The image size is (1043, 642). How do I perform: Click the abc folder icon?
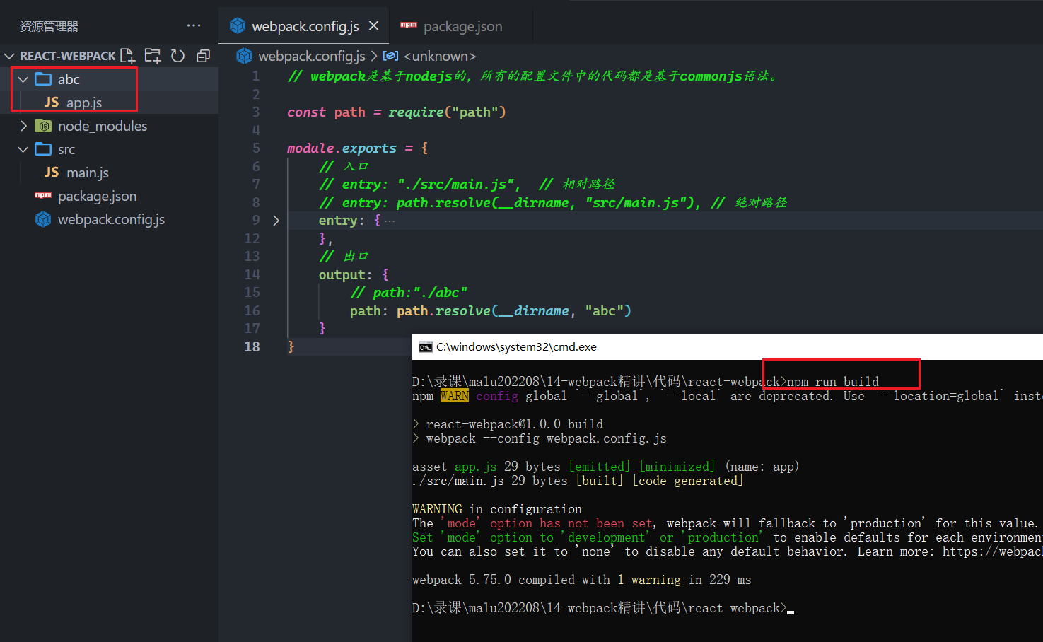click(43, 78)
